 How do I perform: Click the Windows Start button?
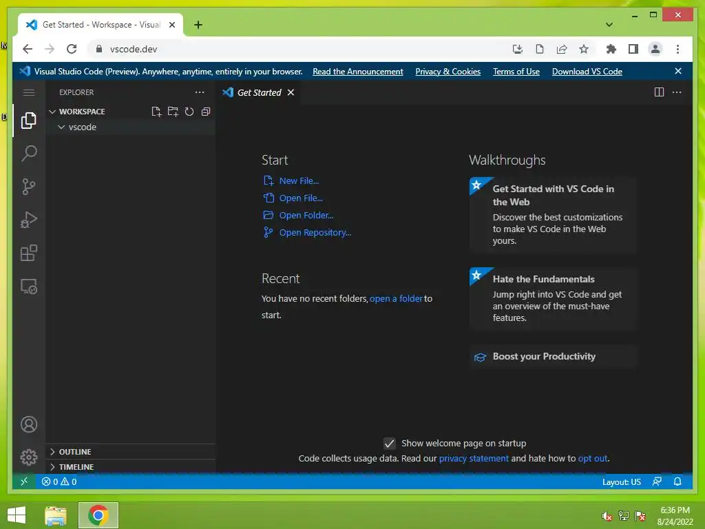(x=17, y=515)
